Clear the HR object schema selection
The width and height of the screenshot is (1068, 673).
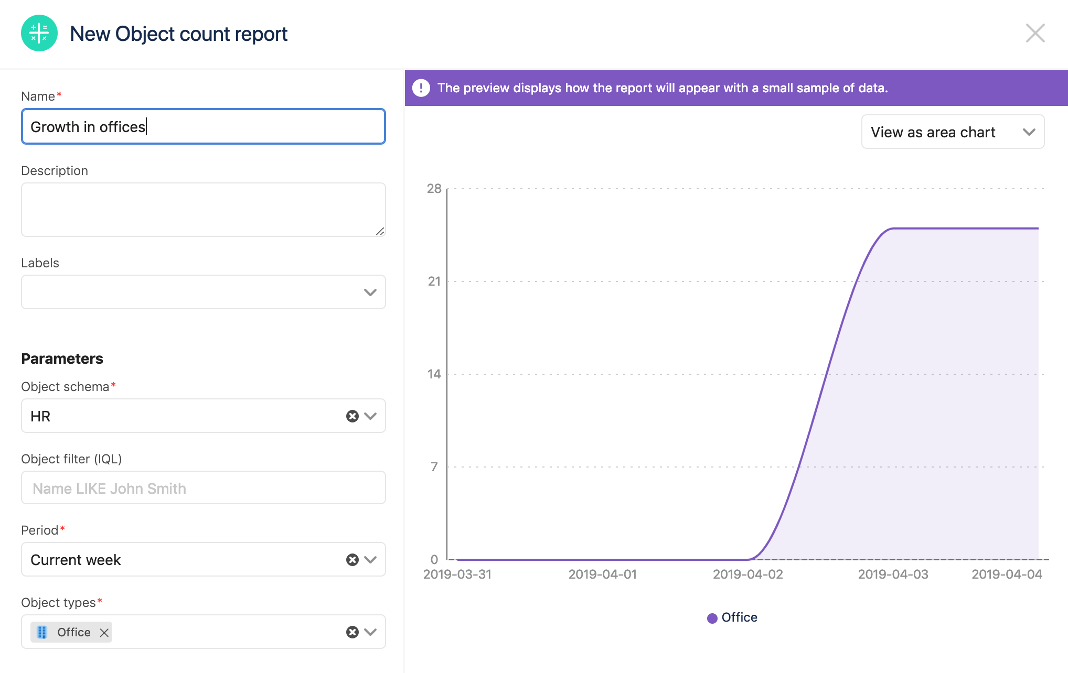(x=352, y=416)
